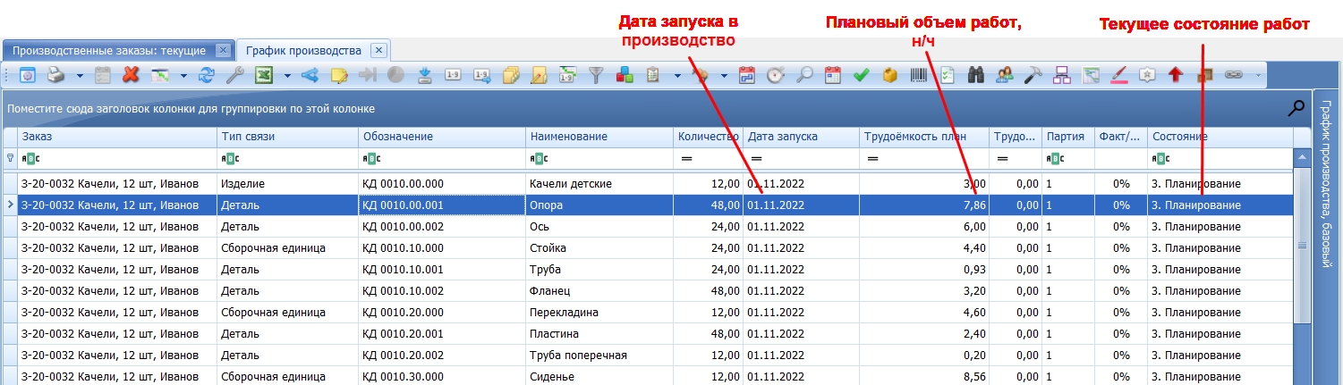Export to Excel using the green icon
The width and height of the screenshot is (1343, 385).
pos(264,76)
